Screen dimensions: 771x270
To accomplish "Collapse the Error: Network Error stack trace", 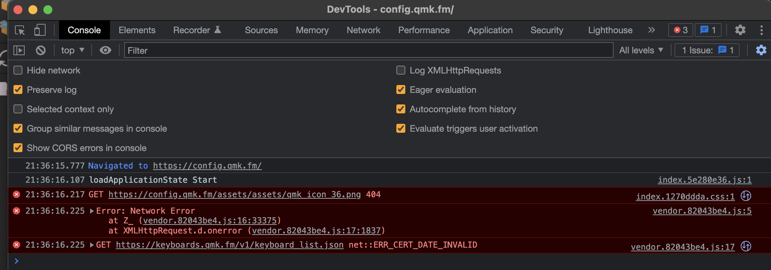I will click(x=92, y=211).
